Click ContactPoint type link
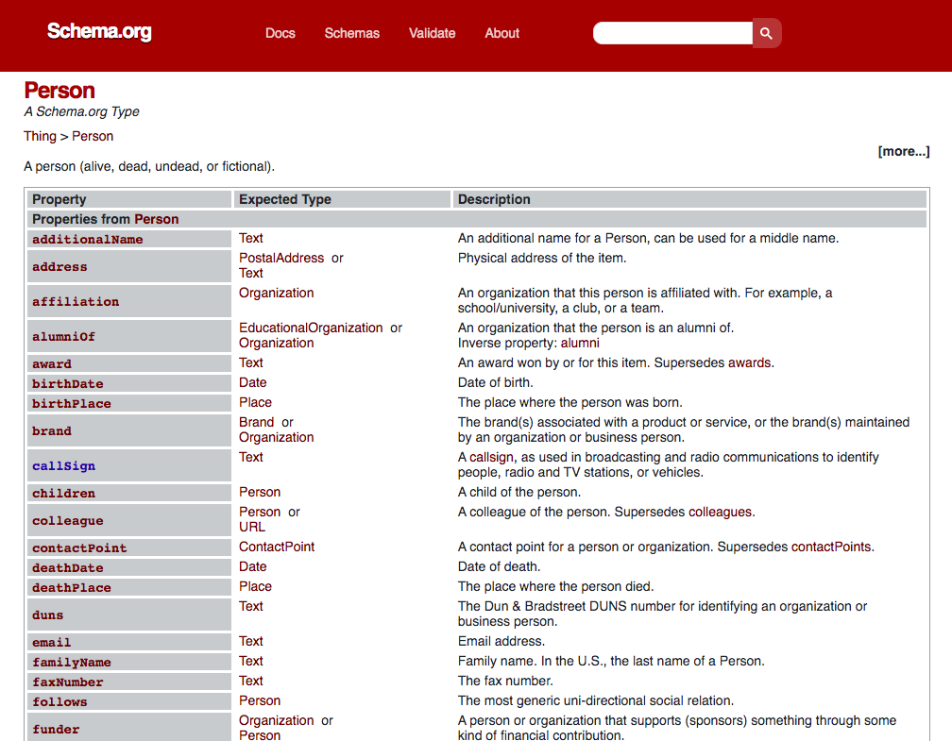Viewport: 952px width, 741px height. click(x=276, y=547)
